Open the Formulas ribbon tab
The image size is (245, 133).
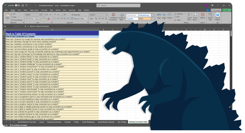[44, 10]
